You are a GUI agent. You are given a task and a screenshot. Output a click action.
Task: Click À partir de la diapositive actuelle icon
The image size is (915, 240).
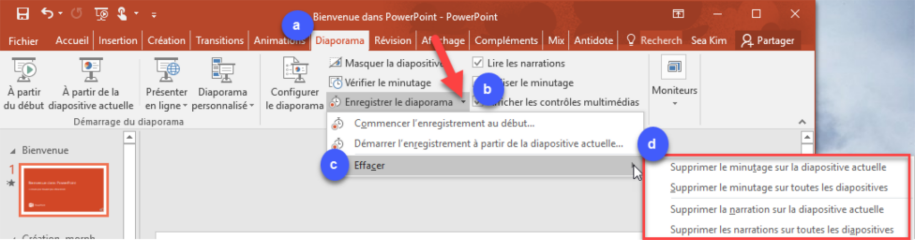coord(91,70)
